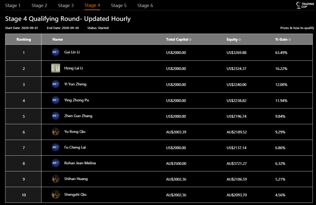Click the Ranking column header
Viewport: 316px width, 205px height.
coord(23,39)
